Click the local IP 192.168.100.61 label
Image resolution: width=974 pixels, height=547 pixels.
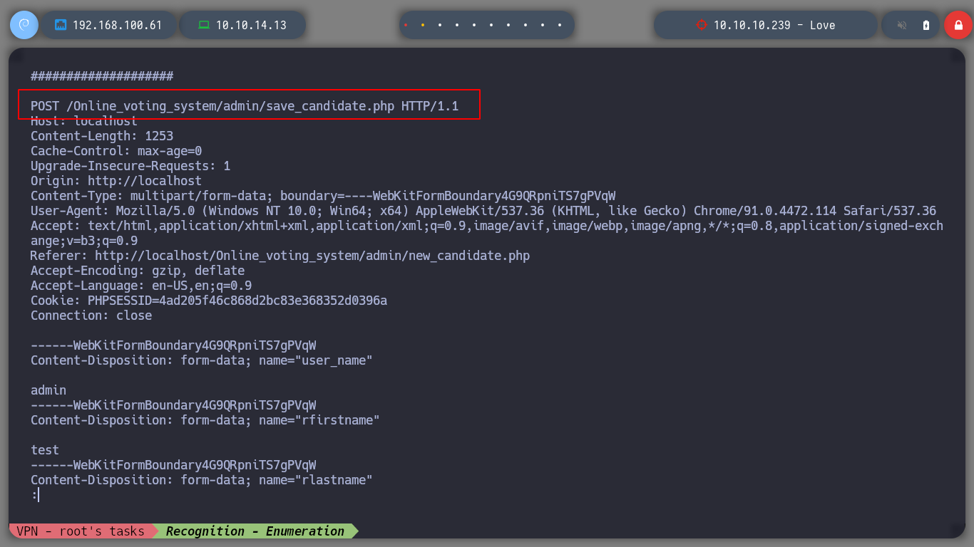point(117,25)
